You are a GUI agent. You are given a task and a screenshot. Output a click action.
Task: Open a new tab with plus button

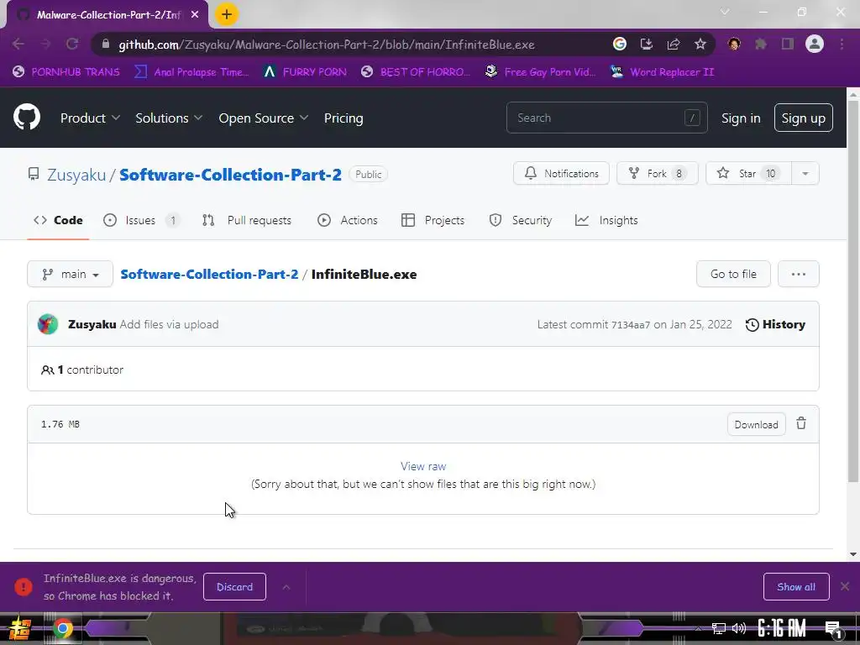tap(227, 14)
